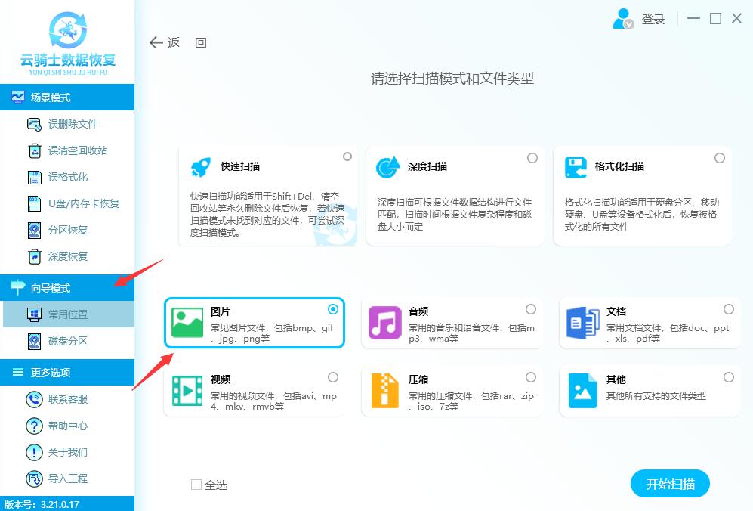Click the 导入工程 import icon
Viewport: 753px width, 511px height.
34,478
